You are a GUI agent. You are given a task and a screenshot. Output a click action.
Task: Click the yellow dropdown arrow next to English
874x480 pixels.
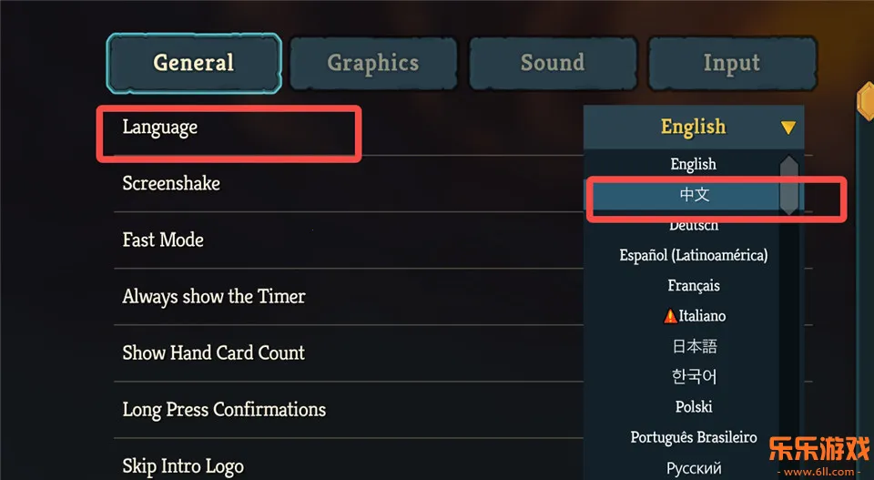click(788, 128)
